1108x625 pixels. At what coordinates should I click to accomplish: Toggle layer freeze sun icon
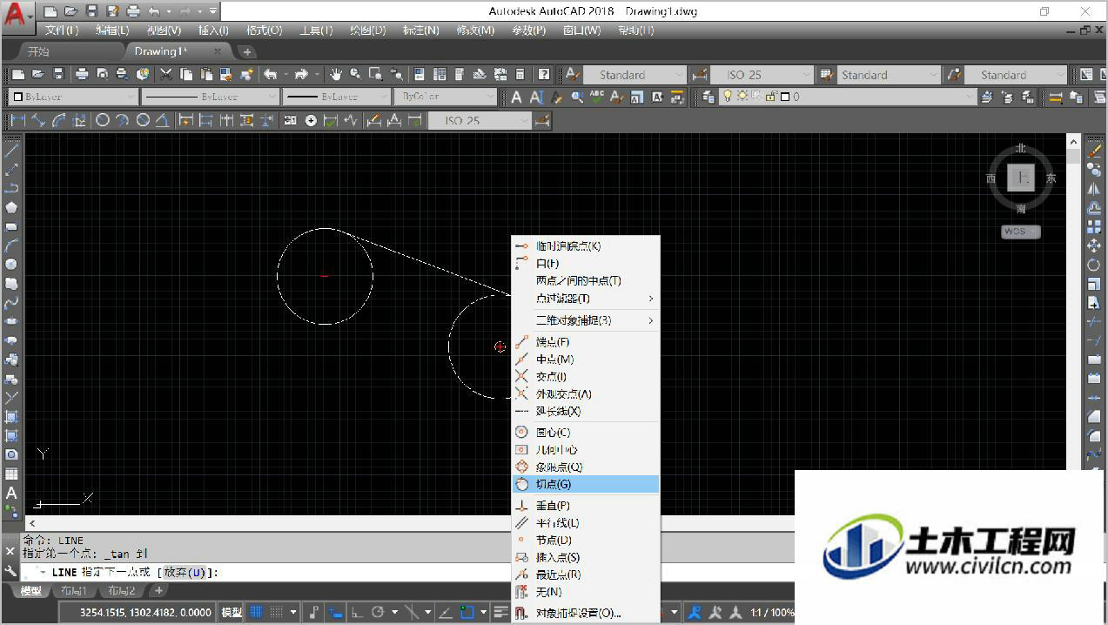(742, 97)
